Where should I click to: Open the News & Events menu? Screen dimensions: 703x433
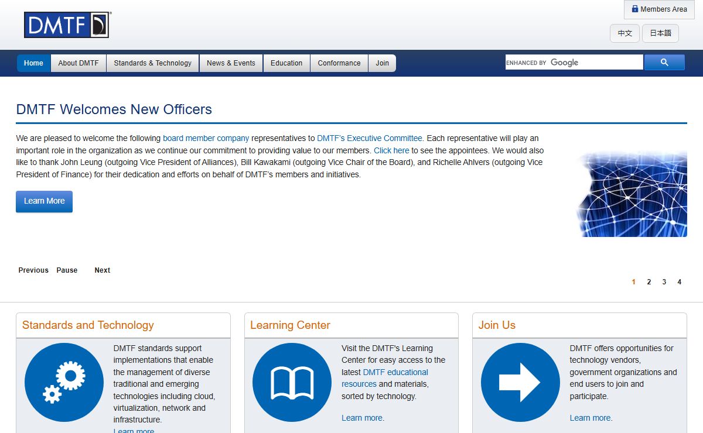click(231, 63)
